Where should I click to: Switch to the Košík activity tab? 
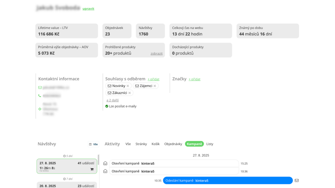[155, 144]
